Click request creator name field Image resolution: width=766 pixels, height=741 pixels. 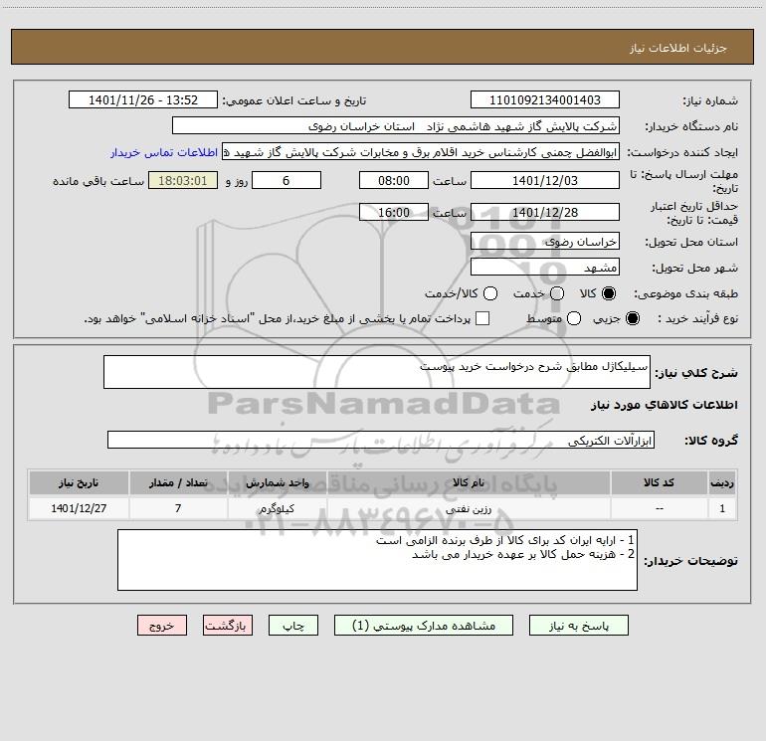[x=421, y=152]
